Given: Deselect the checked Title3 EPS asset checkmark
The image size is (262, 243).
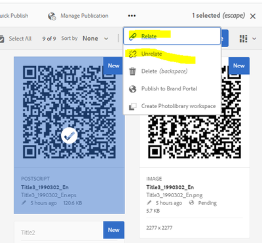Looking at the screenshot, I should click(x=69, y=136).
